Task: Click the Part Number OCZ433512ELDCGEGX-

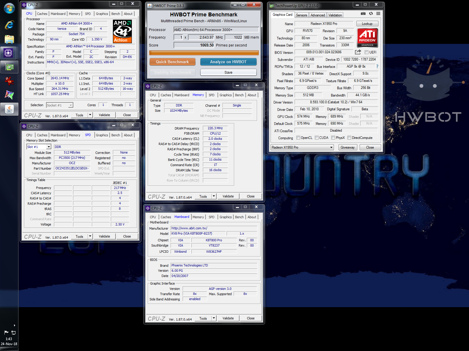Action: tap(72, 168)
